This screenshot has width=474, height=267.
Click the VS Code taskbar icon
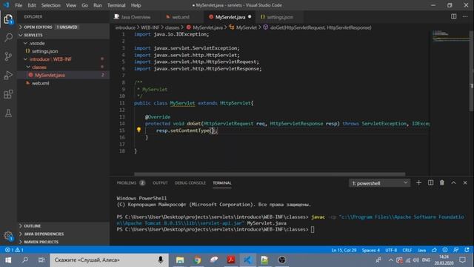(x=248, y=260)
